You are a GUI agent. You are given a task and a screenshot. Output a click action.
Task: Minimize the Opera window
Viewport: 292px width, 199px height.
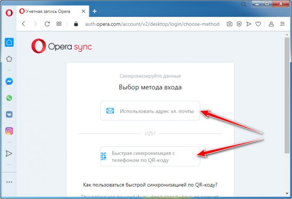(257, 4)
